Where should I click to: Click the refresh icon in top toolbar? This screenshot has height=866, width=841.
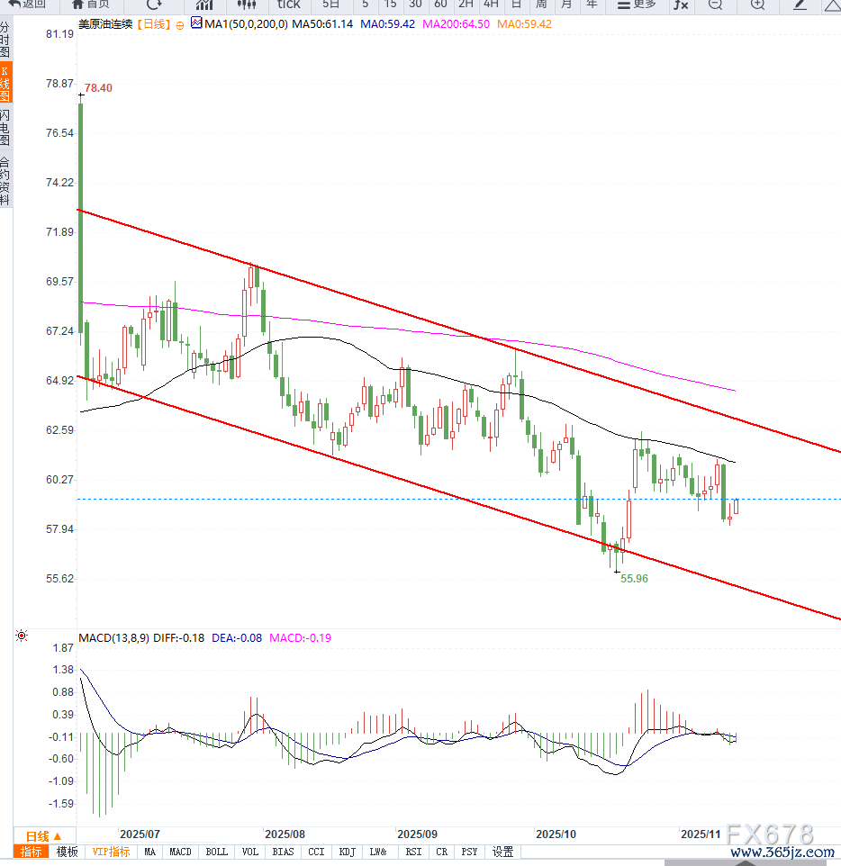[x=154, y=5]
